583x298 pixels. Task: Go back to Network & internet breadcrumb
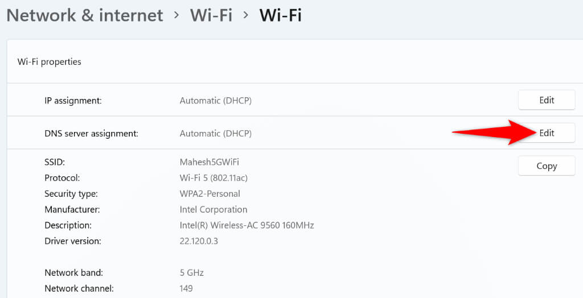pos(85,15)
